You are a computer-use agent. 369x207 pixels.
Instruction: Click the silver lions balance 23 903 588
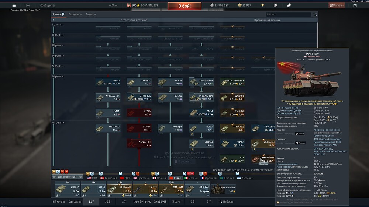point(219,5)
